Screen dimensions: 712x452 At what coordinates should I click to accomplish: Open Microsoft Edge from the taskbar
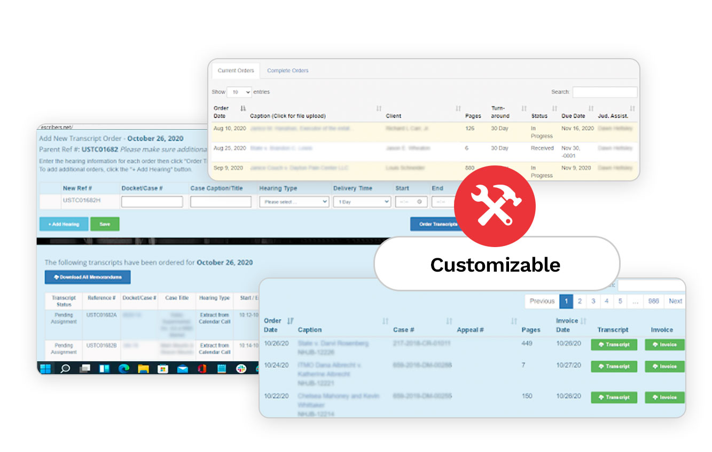tap(123, 368)
